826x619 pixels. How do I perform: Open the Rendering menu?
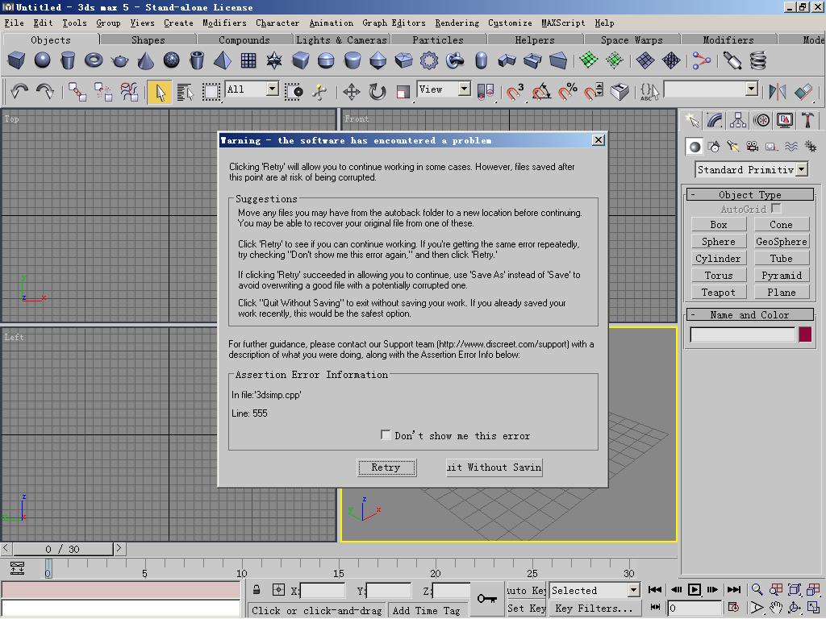457,23
